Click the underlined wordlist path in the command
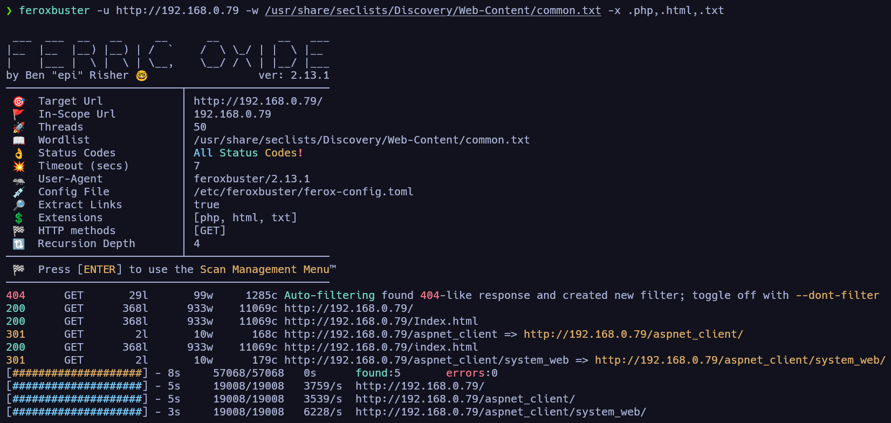891x423 pixels. 433,11
